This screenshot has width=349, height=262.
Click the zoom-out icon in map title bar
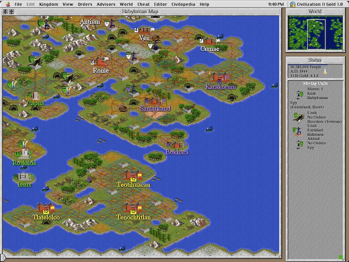6,11
